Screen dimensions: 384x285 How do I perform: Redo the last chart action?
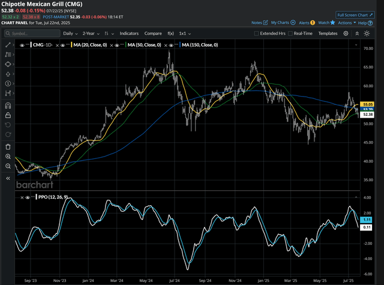tap(8, 134)
